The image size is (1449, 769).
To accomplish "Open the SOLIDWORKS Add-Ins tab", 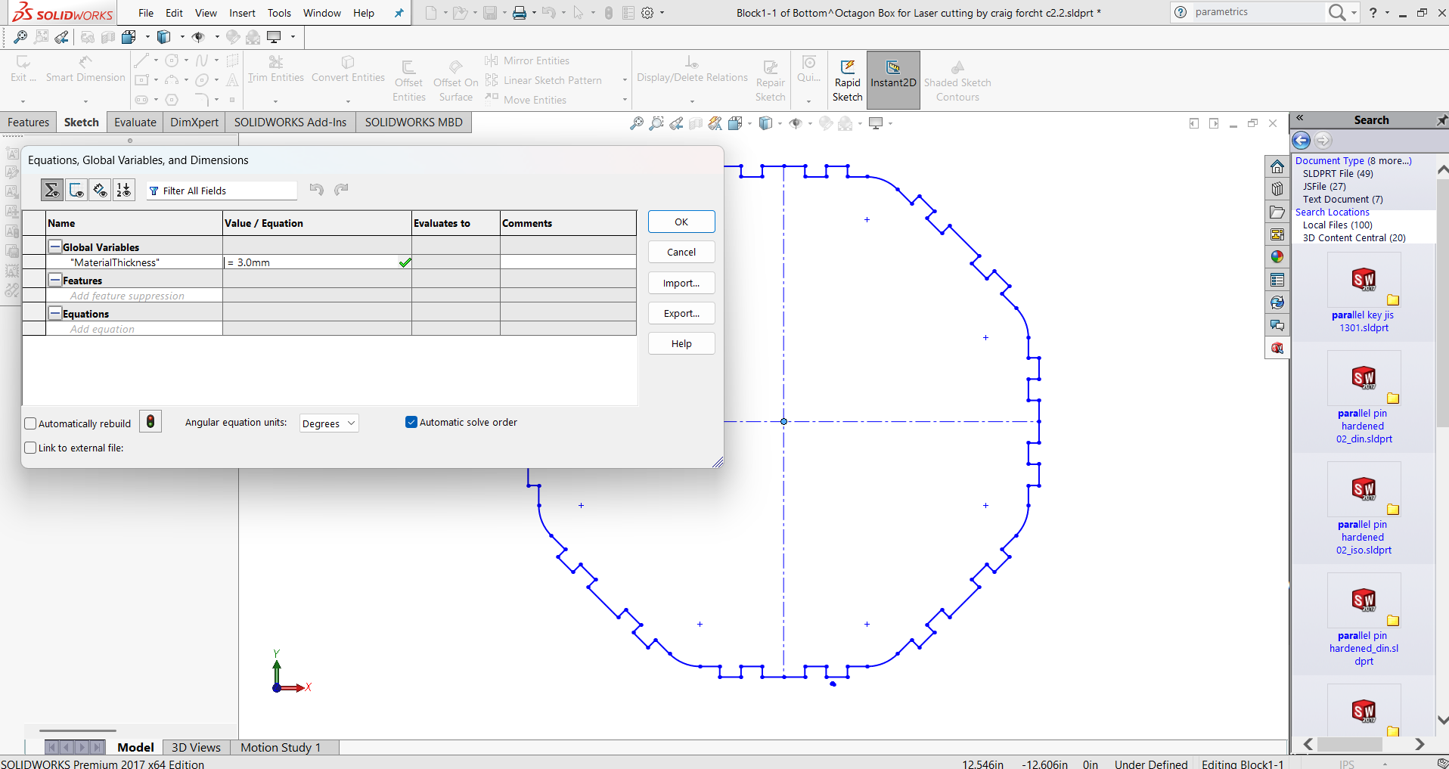I will (290, 122).
